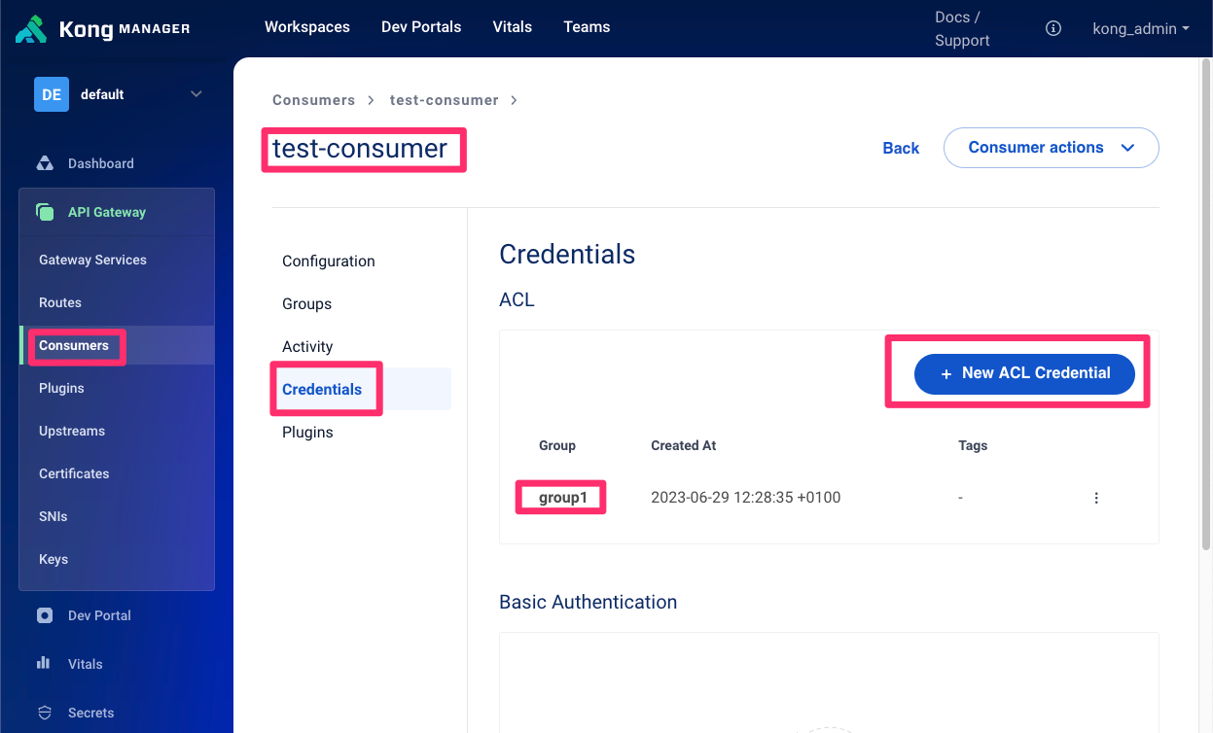Open the kong_admin user menu
This screenshot has width=1213, height=733.
point(1141,28)
